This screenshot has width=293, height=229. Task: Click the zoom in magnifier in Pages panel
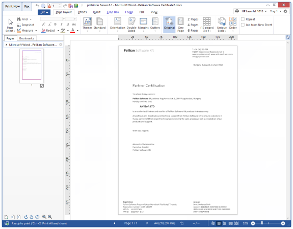coord(50,217)
